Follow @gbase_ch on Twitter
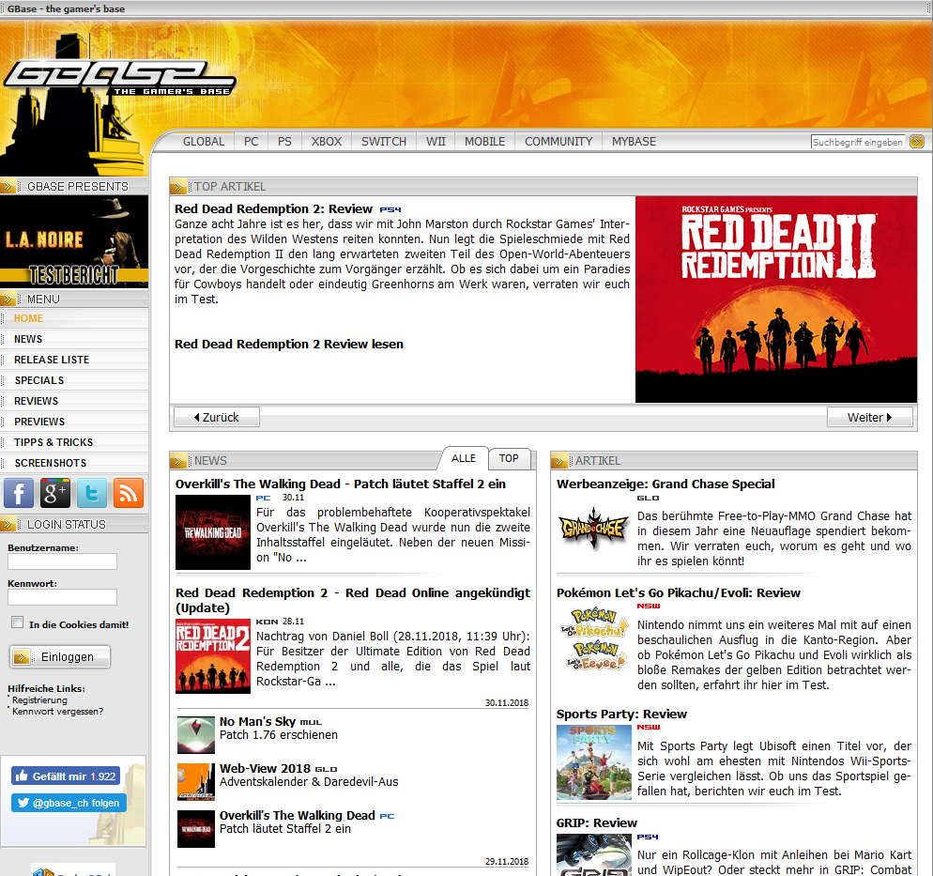This screenshot has height=876, width=933. point(69,803)
